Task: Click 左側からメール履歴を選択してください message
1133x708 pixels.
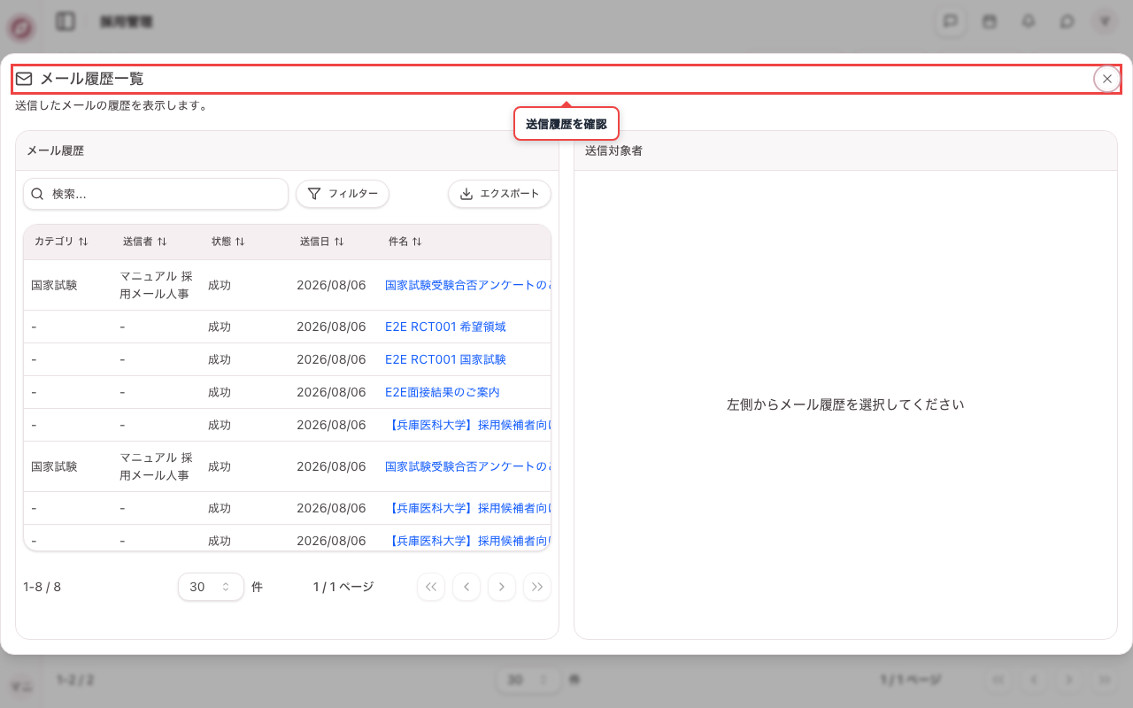Action: 845,404
